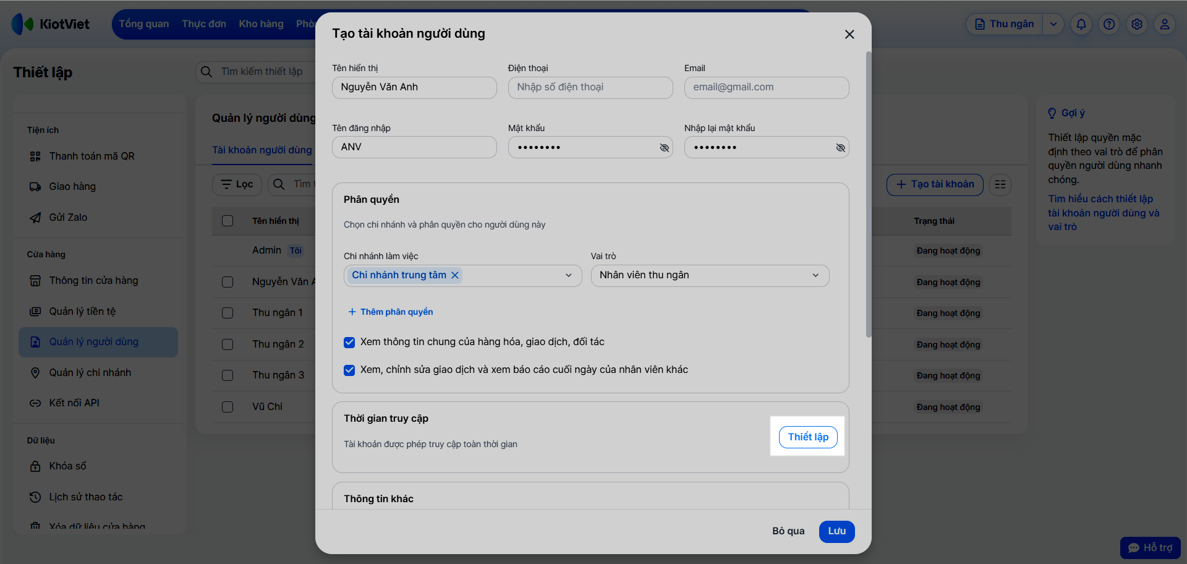Open the user account profile icon
This screenshot has height=564, width=1187.
point(1165,24)
